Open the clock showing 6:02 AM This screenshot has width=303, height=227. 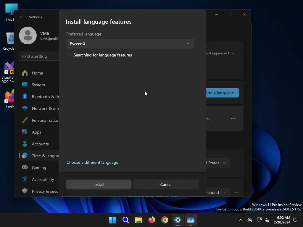(x=282, y=220)
